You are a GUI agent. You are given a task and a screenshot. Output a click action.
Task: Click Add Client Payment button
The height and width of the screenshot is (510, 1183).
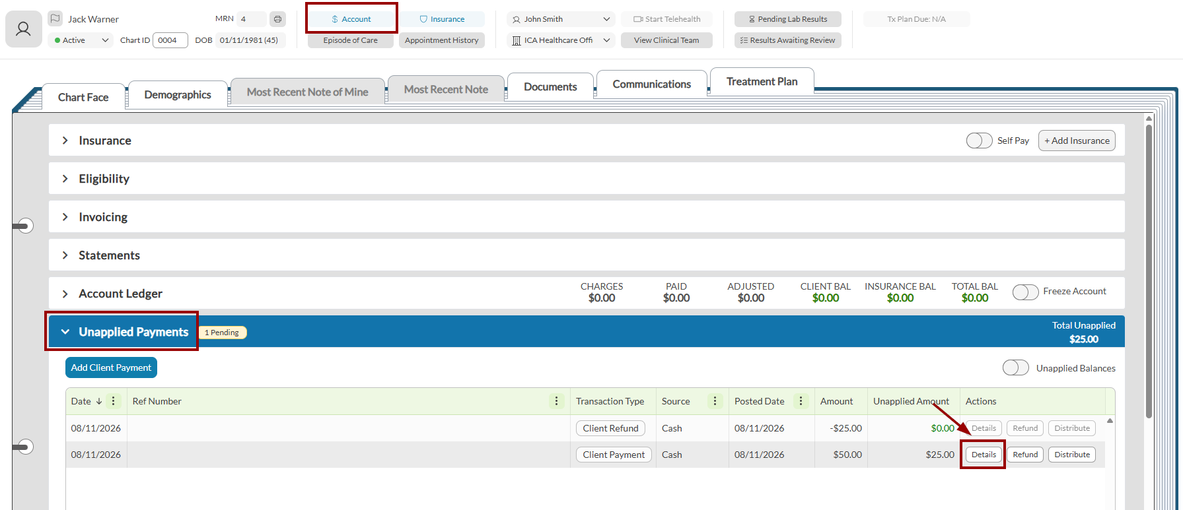coord(111,367)
